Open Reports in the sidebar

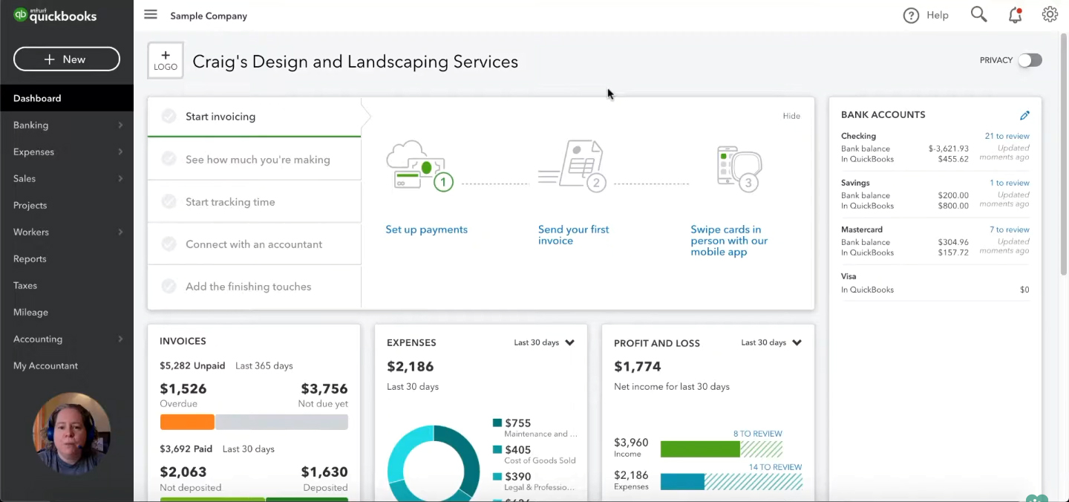click(67, 258)
